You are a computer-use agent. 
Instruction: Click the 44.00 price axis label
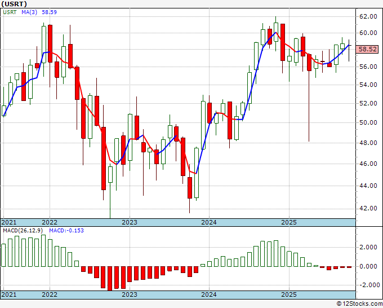point(368,186)
